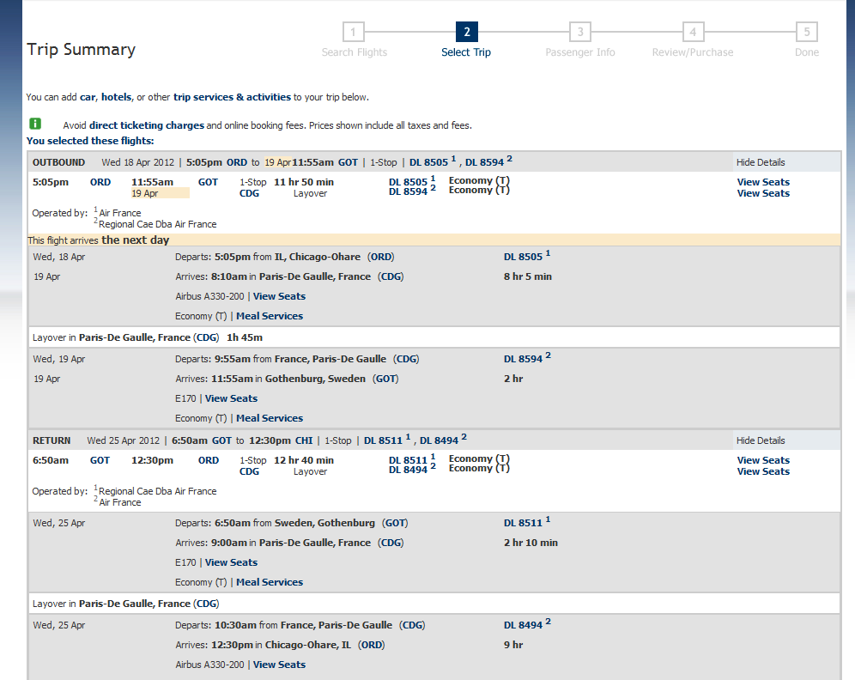Select step 3 Passenger Info box
Image resolution: width=855 pixels, height=680 pixels.
(580, 33)
